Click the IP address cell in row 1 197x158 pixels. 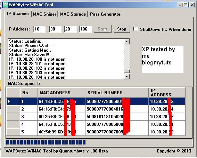coord(167,101)
